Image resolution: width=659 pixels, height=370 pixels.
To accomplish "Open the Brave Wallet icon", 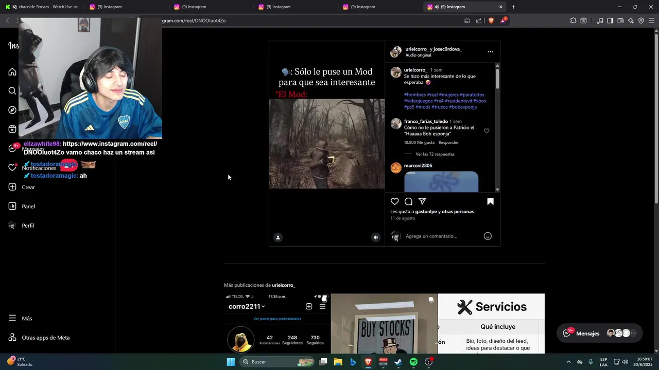I will click(620, 21).
